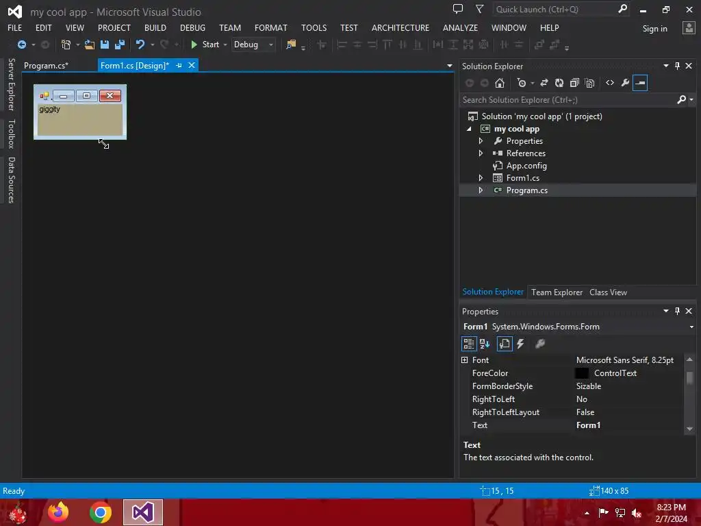
Task: Toggle the Properties view button
Action: pyautogui.click(x=505, y=344)
